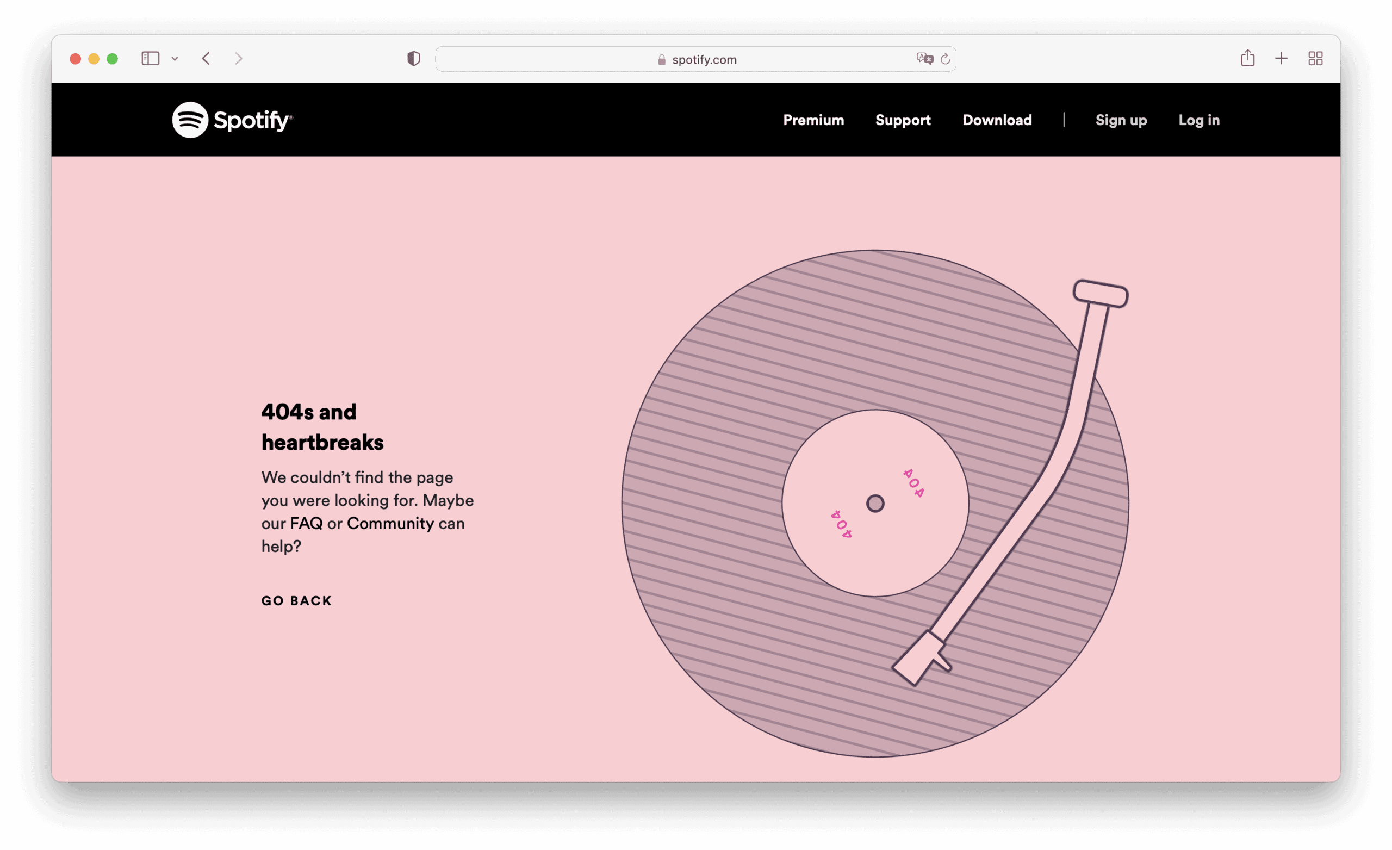Go back using browser back arrow

[206, 59]
